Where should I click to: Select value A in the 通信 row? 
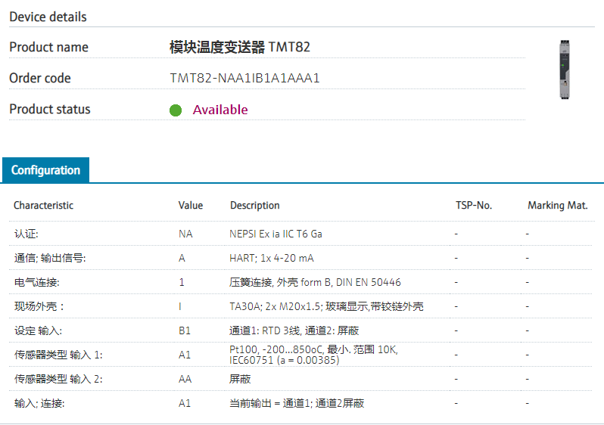[x=182, y=258]
